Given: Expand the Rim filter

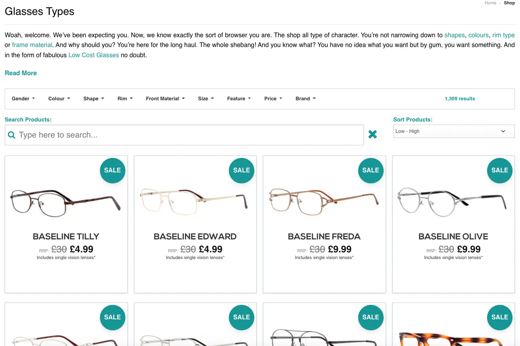Looking at the screenshot, I should click(x=125, y=99).
